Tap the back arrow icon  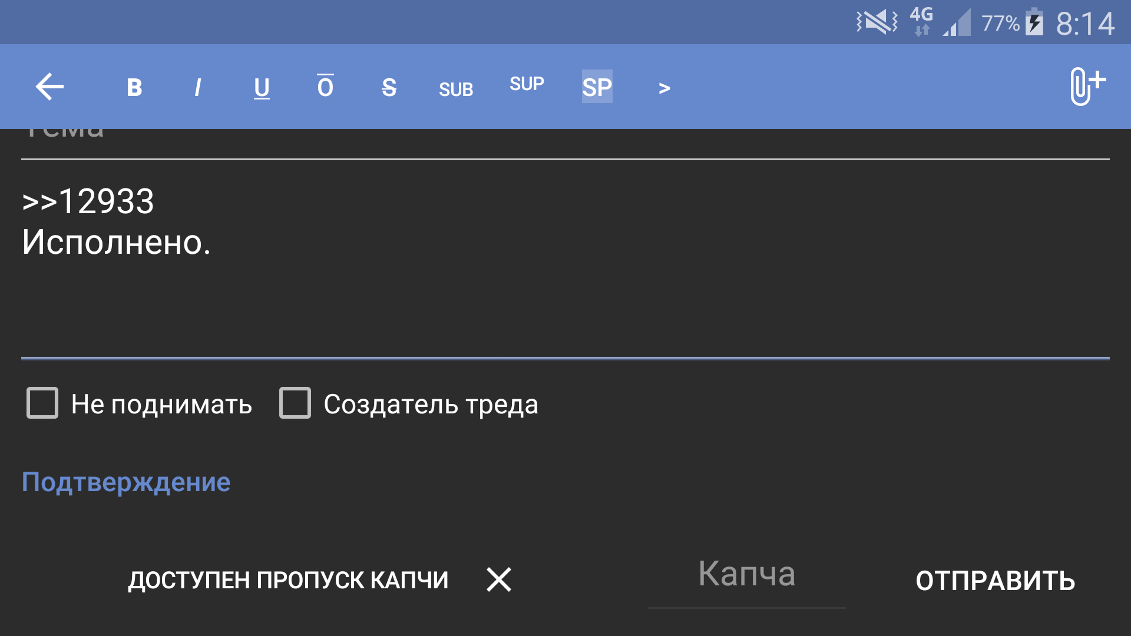point(49,87)
